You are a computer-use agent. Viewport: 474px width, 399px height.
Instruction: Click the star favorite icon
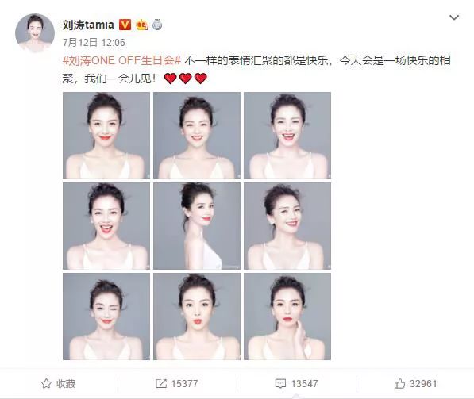pyautogui.click(x=46, y=384)
